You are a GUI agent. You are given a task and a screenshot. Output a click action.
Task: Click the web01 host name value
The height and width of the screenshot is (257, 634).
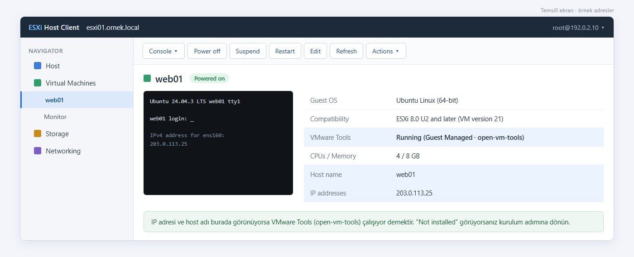[406, 175]
